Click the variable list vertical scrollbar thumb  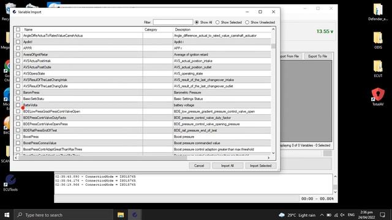coord(273,46)
